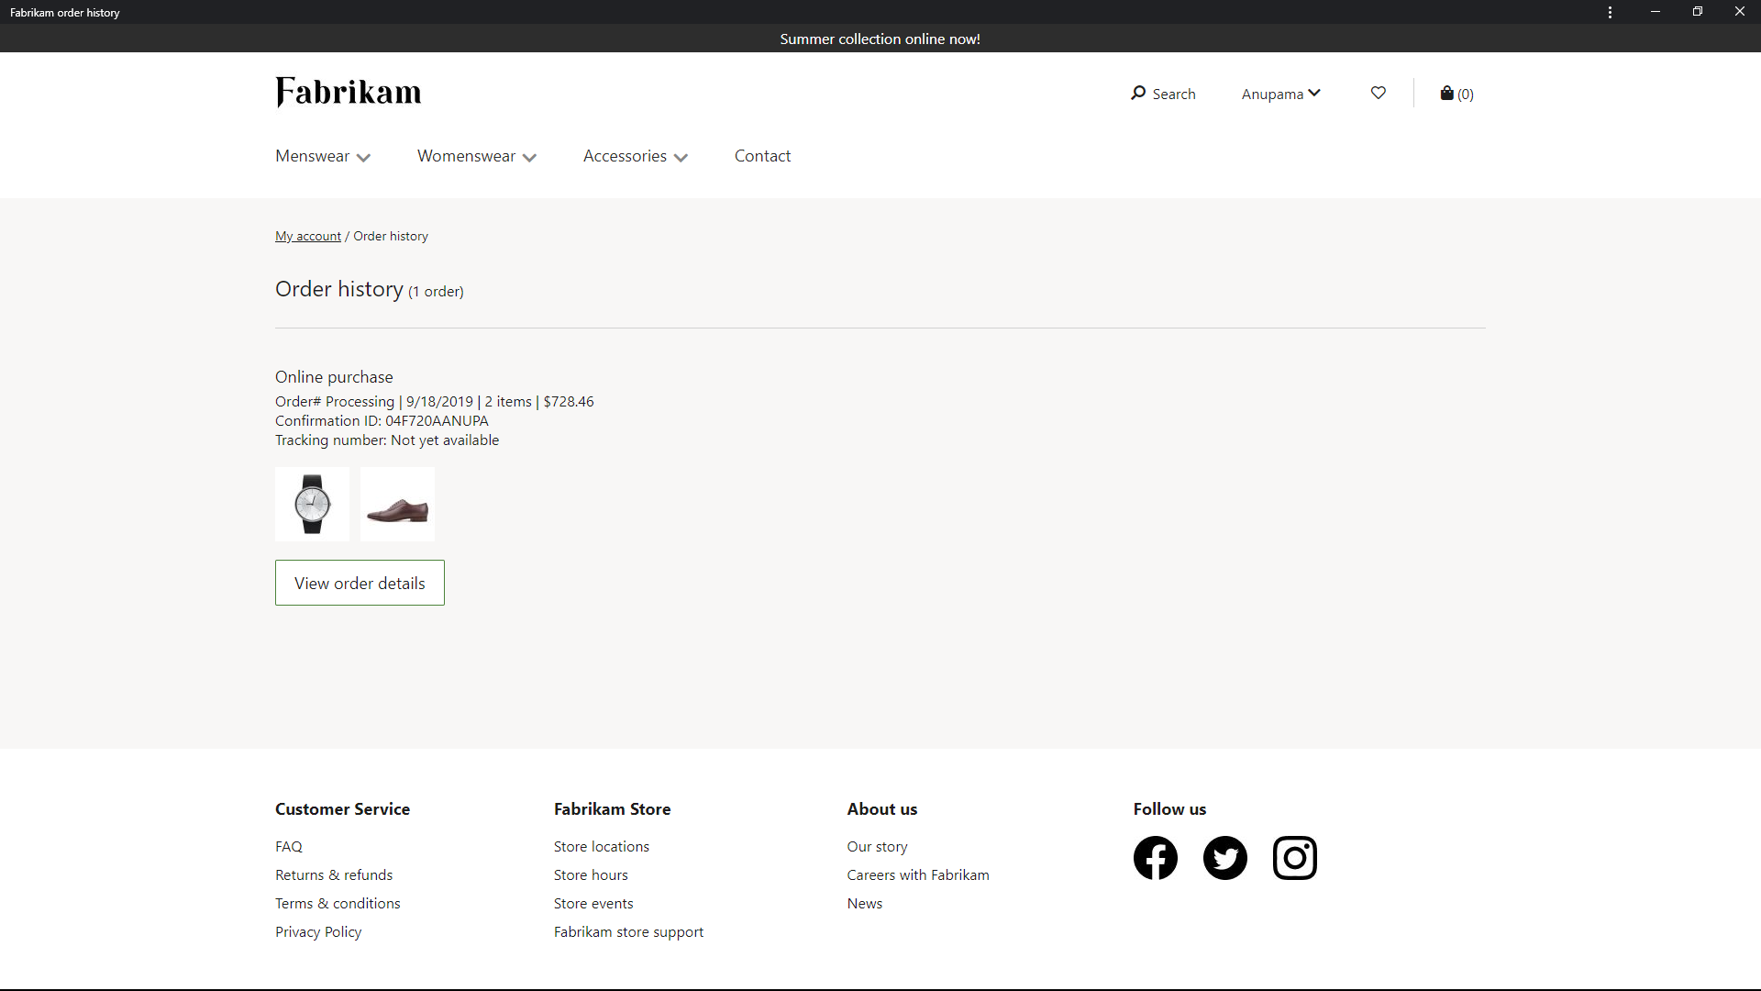This screenshot has height=991, width=1761.
Task: Click the My account breadcrumb link
Action: point(307,235)
